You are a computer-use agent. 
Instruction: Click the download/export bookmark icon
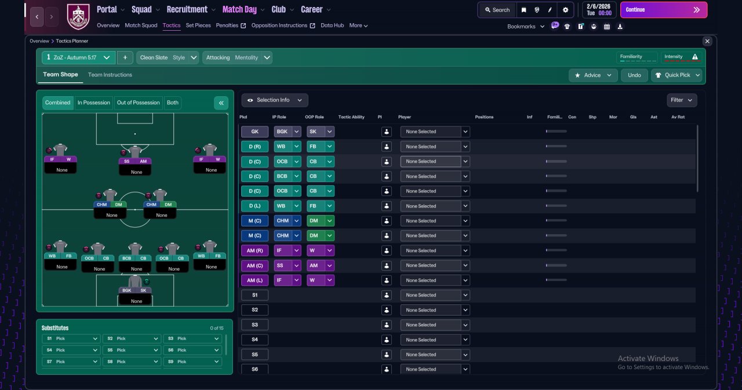(620, 26)
